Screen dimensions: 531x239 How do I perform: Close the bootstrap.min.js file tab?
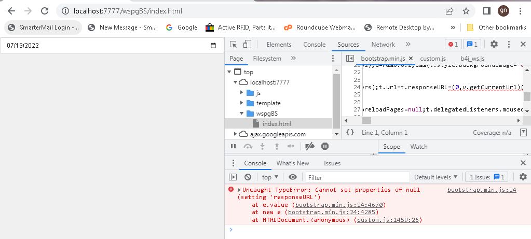pos(411,59)
